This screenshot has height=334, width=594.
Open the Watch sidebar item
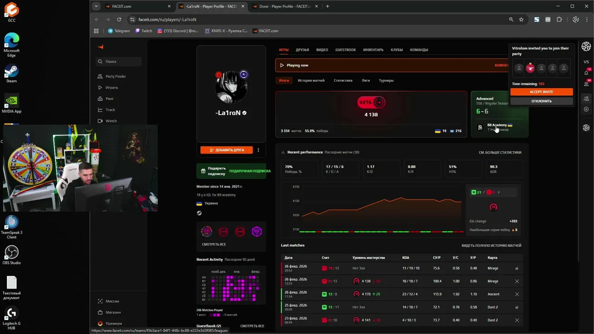107,121
